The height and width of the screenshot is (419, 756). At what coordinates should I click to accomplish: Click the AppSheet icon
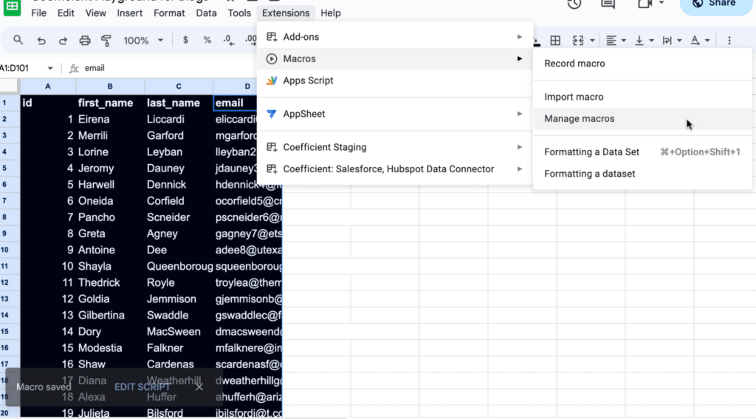pos(272,114)
